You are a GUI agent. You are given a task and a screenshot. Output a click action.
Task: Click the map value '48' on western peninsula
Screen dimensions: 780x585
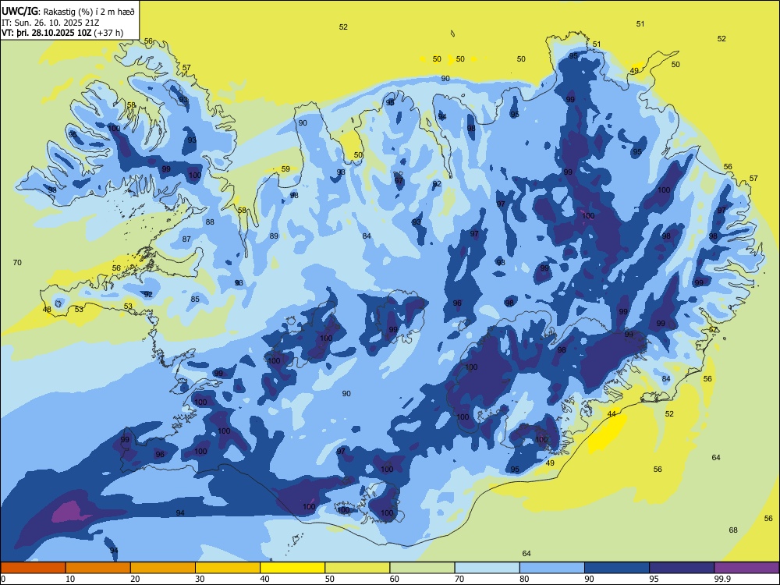click(x=48, y=310)
